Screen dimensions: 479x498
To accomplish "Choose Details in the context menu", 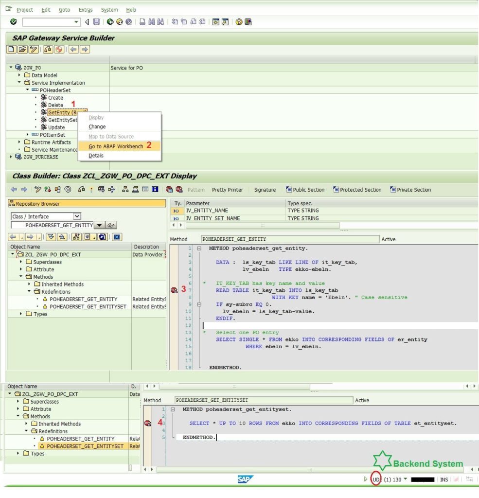I will (x=120, y=155).
